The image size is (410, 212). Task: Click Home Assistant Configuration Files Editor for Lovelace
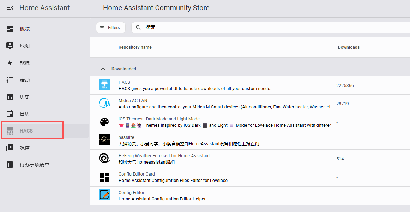pyautogui.click(x=173, y=181)
